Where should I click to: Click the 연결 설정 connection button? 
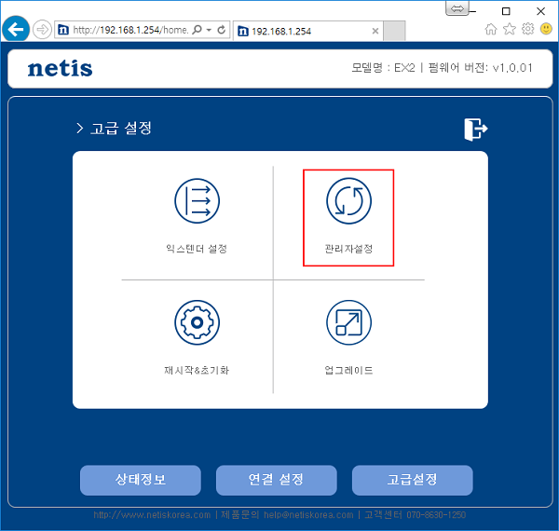coord(277,480)
